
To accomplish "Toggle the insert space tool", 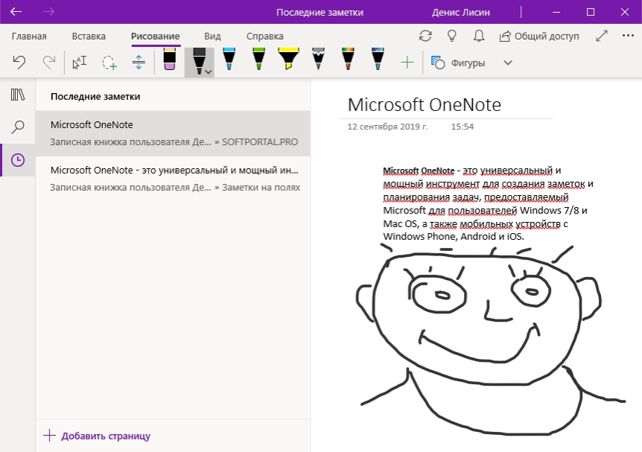I will 139,63.
